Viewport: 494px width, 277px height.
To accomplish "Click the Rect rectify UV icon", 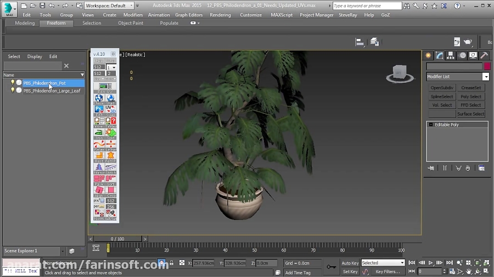I will tap(99, 157).
